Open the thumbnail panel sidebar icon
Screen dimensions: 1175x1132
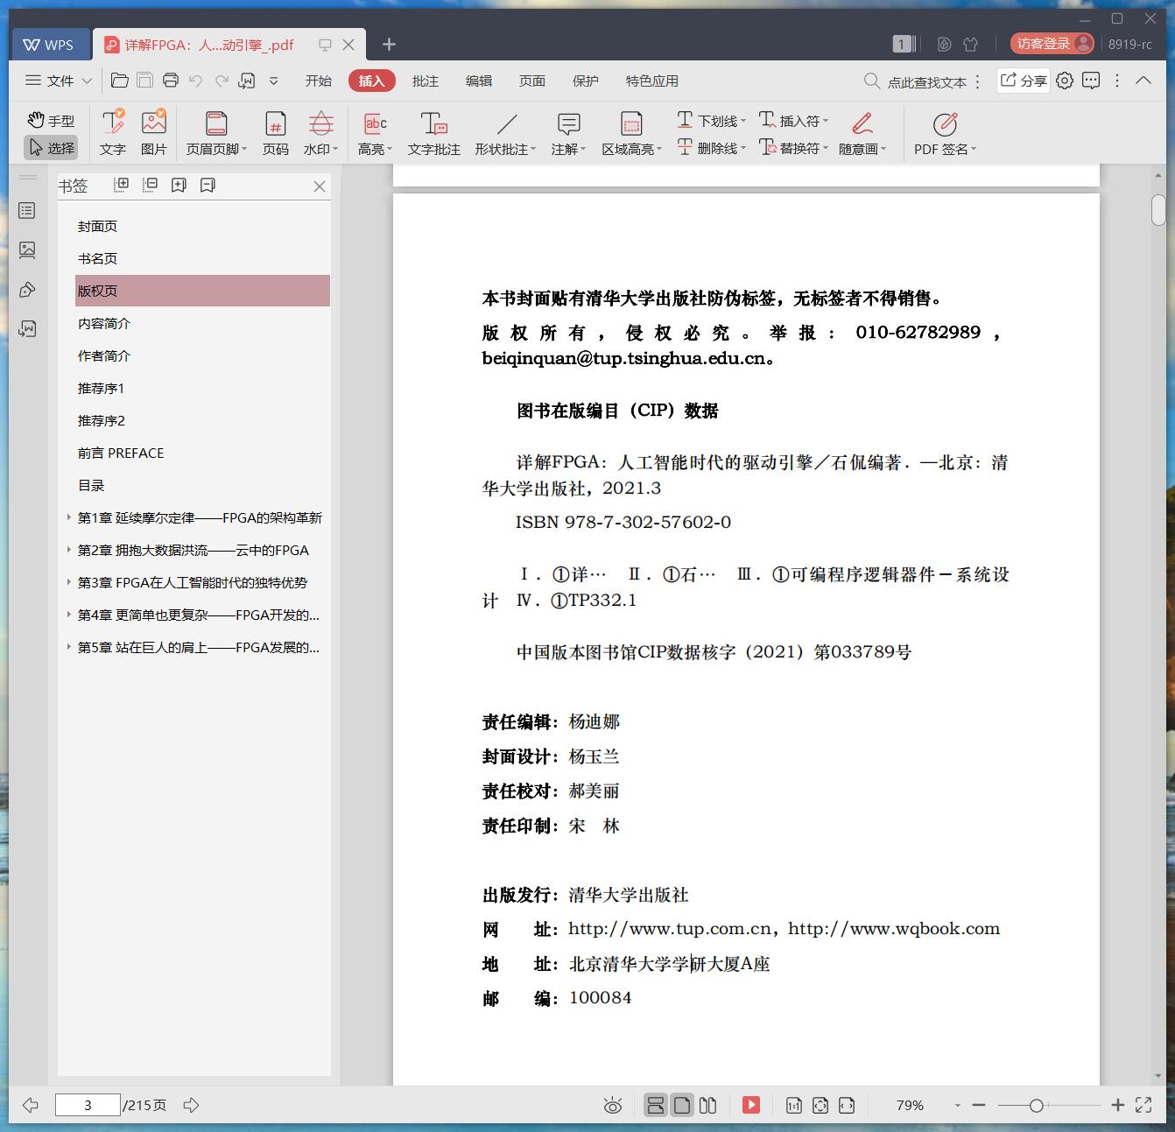click(x=27, y=250)
